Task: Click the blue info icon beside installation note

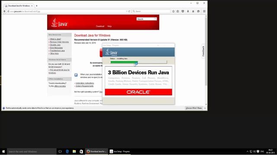Action: click(76, 75)
